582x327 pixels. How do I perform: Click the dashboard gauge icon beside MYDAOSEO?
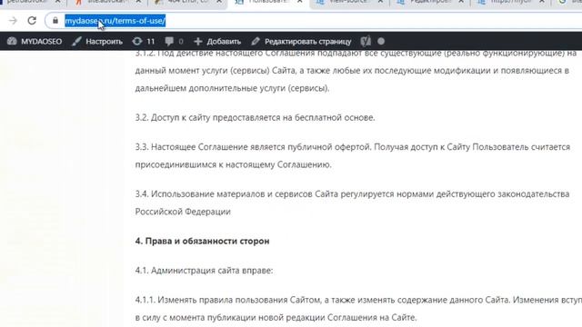(x=12, y=41)
